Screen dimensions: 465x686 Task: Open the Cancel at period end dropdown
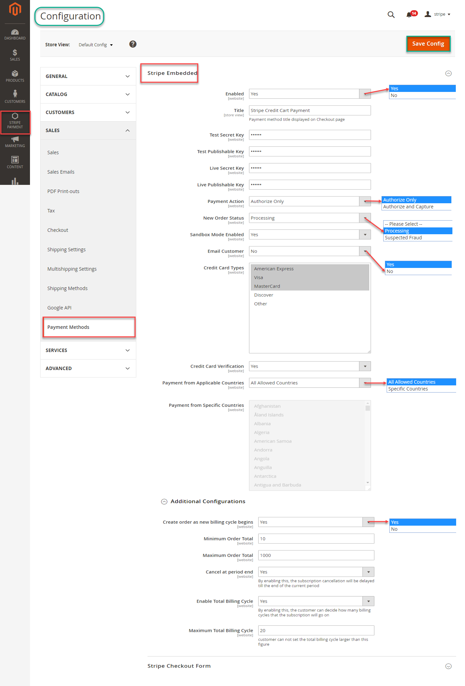coord(316,572)
